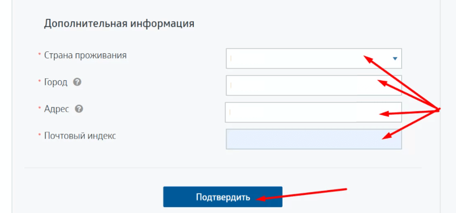Select the Почтовый индекс input box

tap(314, 139)
